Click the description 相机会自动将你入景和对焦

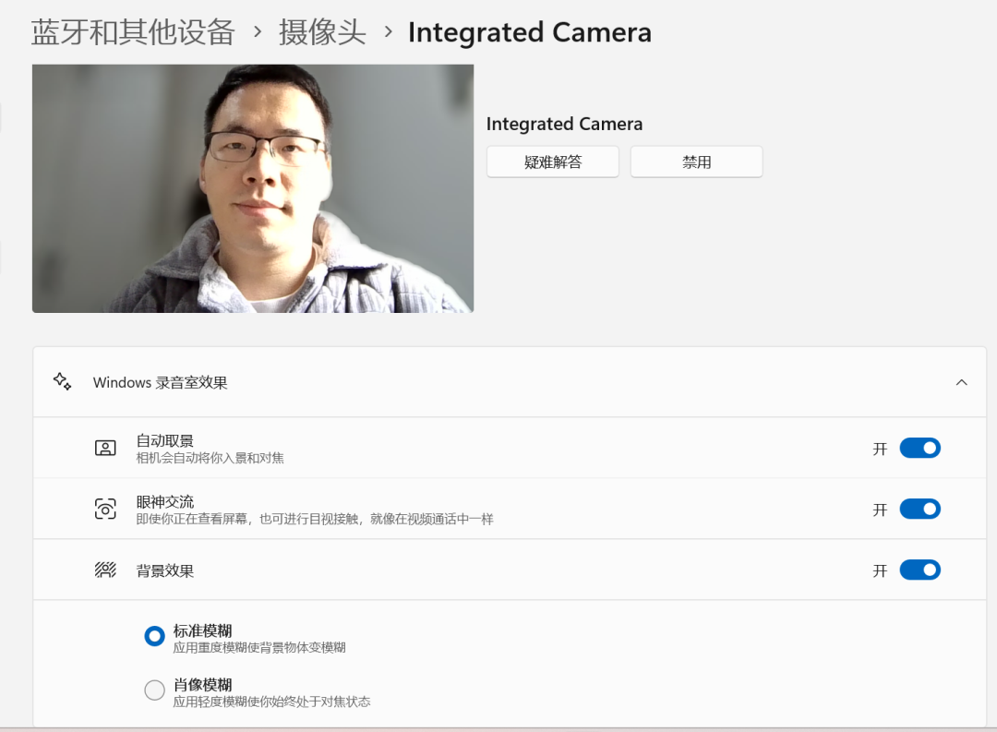click(210, 458)
